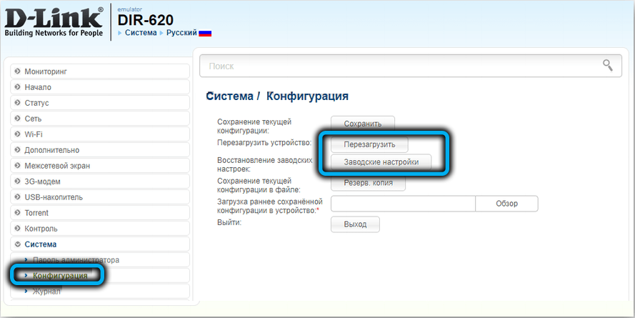
Task: Click the Заводские настройки button
Action: [380, 162]
